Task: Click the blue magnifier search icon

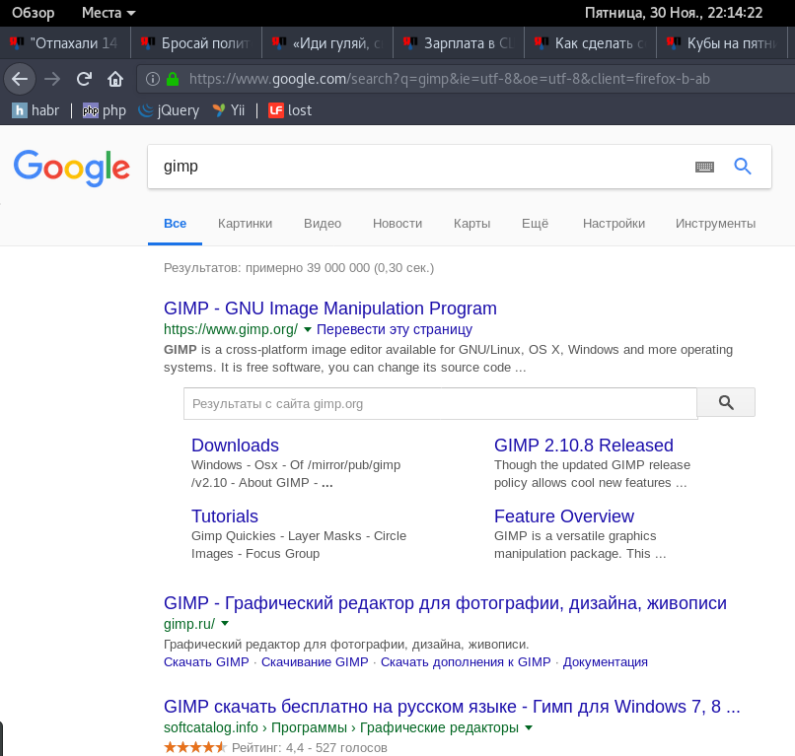Action: click(x=743, y=167)
